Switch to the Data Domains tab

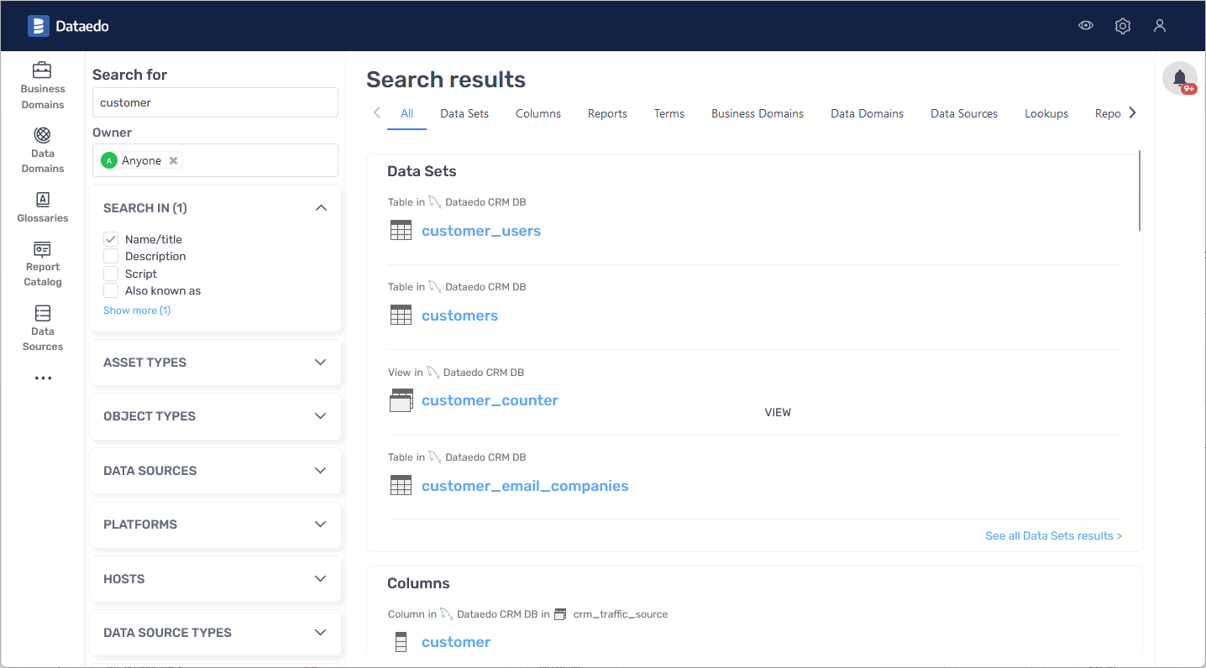pos(868,113)
